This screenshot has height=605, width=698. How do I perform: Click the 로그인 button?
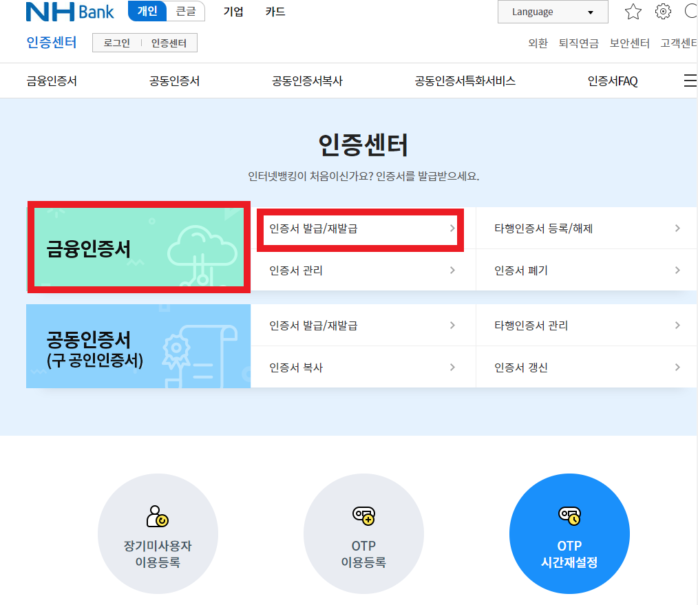(x=116, y=43)
